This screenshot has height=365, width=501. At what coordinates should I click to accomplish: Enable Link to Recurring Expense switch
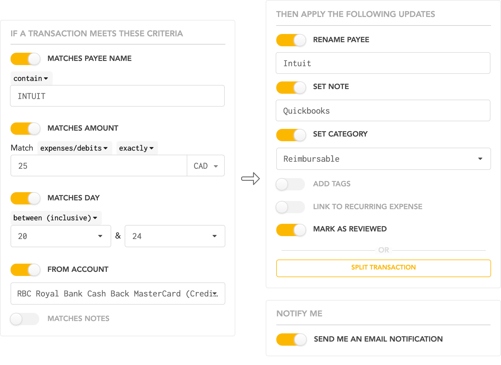click(x=291, y=207)
